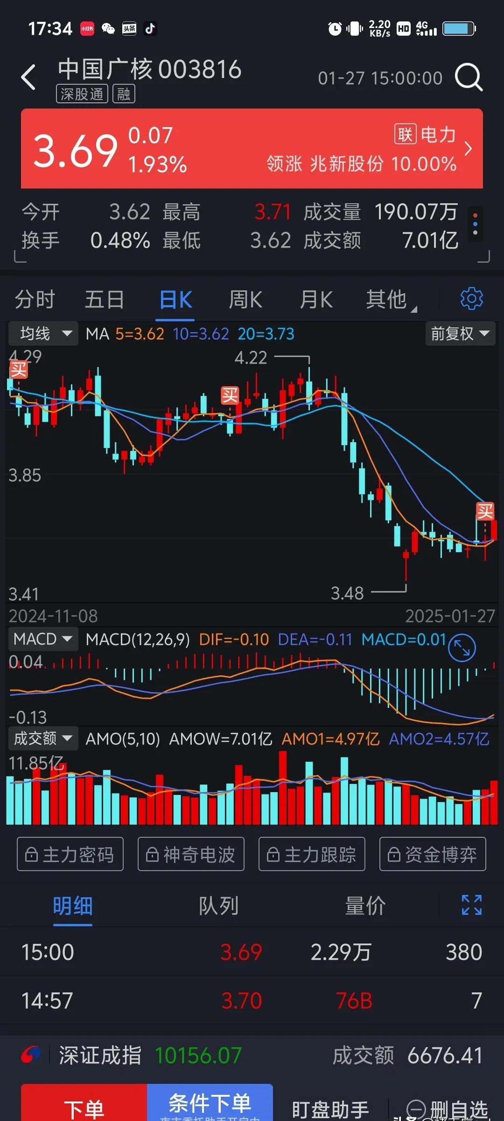Switch to 队列 queue tab
The image size is (504, 1121).
click(218, 906)
